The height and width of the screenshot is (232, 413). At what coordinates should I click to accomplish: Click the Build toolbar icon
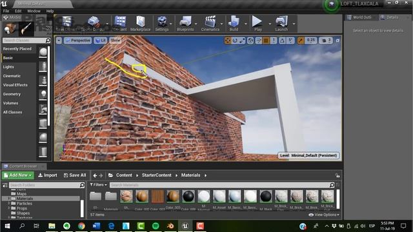point(234,23)
